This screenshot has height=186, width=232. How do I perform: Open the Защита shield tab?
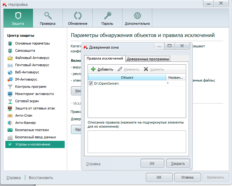18,18
